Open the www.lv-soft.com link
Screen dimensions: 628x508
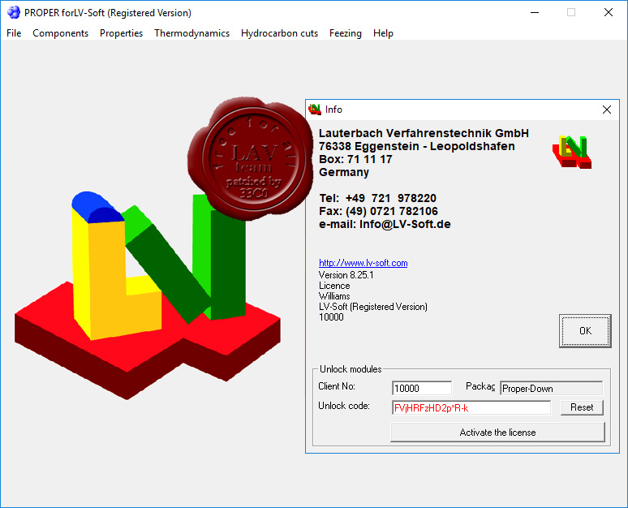click(x=363, y=263)
